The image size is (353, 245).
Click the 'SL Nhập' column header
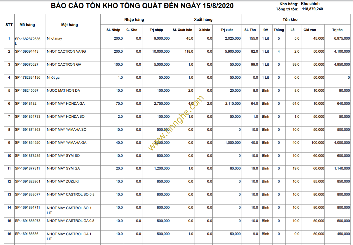pyautogui.click(x=113, y=30)
